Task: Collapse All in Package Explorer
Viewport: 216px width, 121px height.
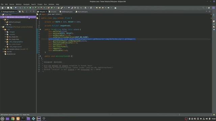Action: pos(20,12)
